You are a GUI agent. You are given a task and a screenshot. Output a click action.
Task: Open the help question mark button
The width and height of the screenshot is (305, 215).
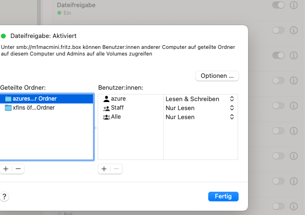4,196
